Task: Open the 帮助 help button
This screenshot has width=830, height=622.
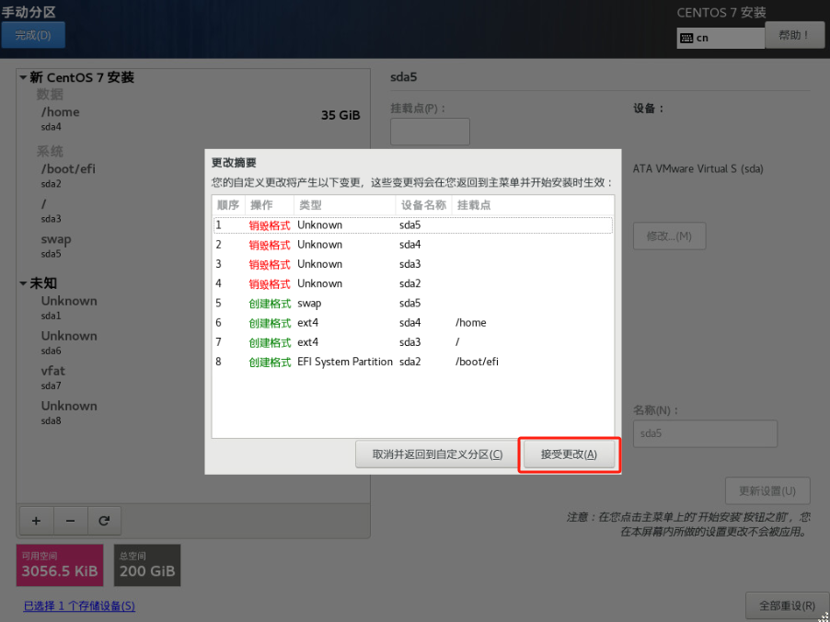Action: coord(794,35)
